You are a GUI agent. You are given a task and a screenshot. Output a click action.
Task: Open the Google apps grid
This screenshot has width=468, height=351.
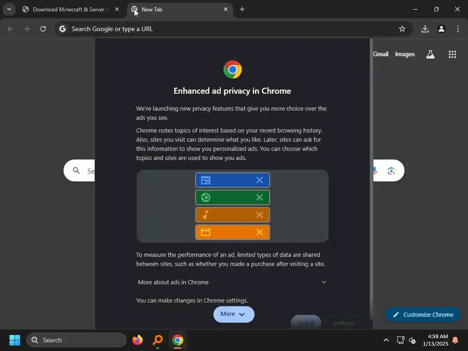[452, 54]
